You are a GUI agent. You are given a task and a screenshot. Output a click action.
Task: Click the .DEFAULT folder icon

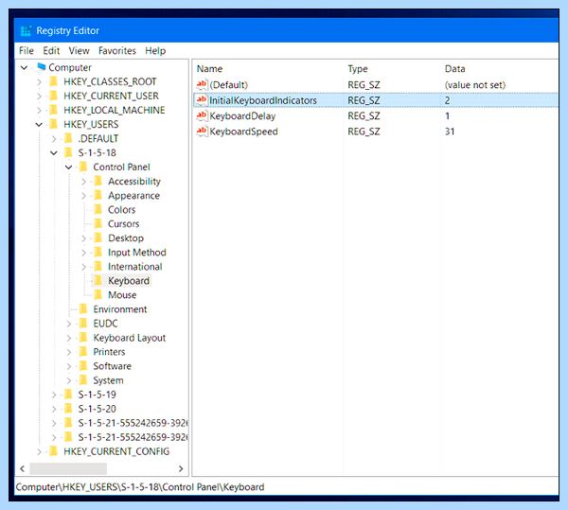click(x=68, y=138)
